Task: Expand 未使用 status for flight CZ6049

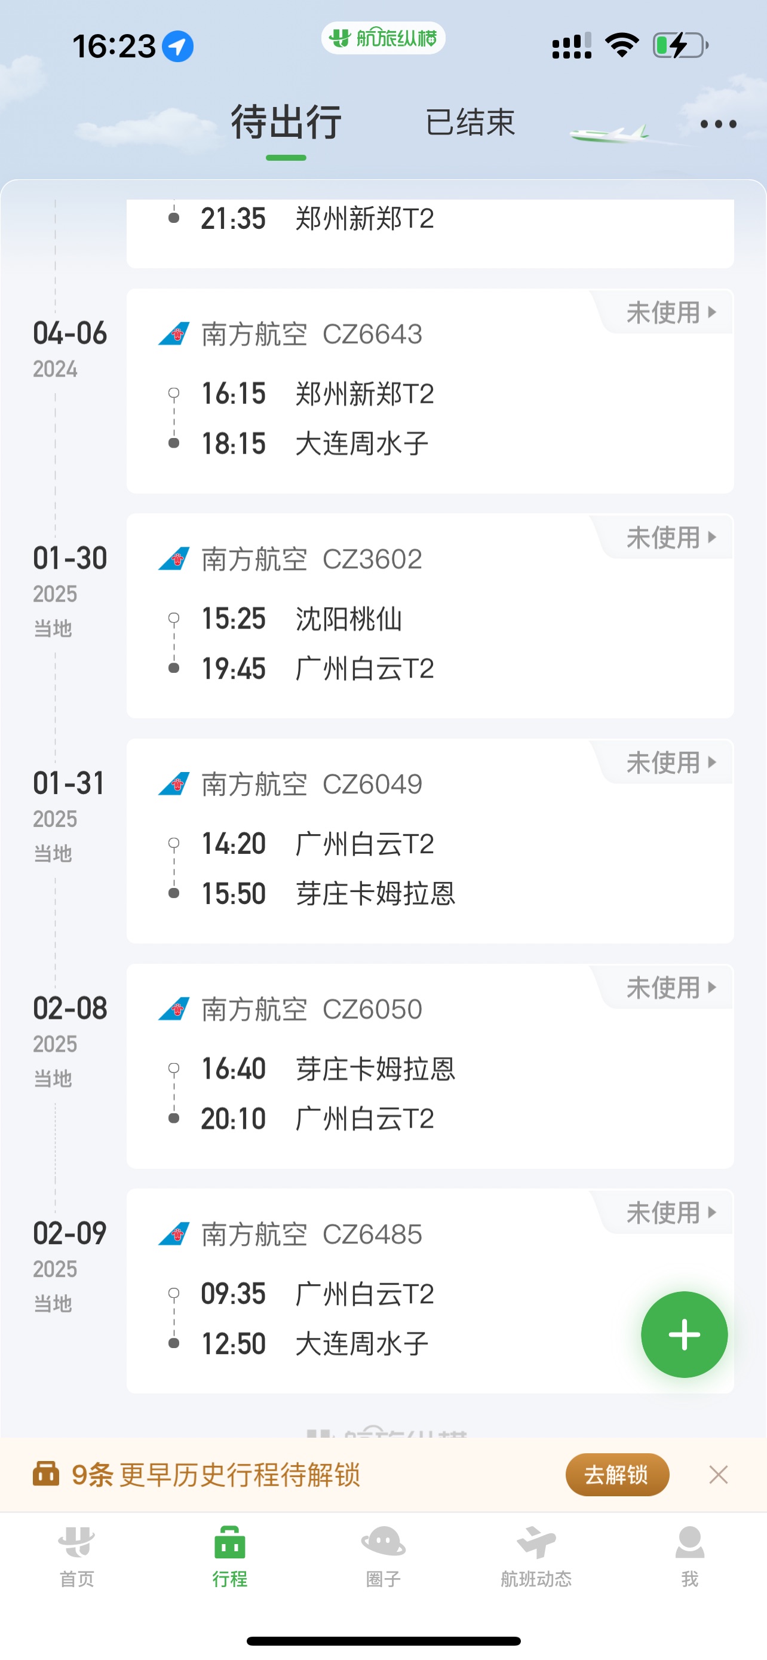Action: (670, 762)
